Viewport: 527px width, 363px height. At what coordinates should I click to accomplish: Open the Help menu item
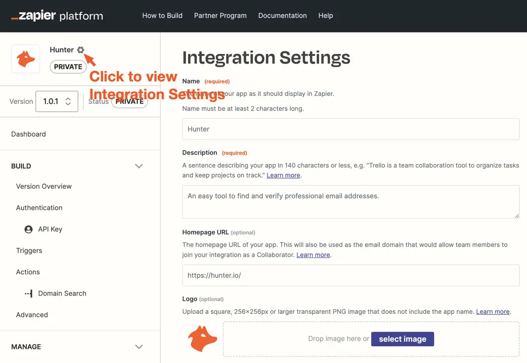coord(325,16)
